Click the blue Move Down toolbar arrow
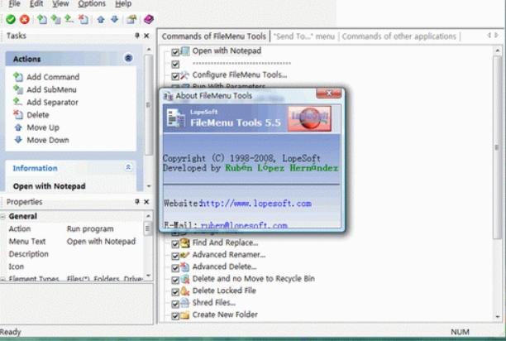506x341 pixels. pos(115,19)
